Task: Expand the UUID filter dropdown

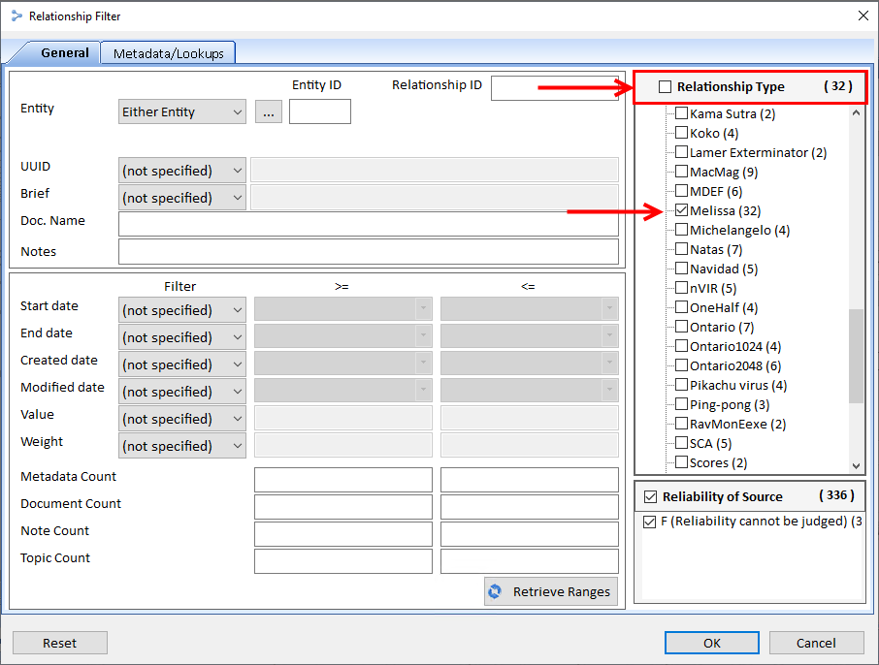Action: 181,171
